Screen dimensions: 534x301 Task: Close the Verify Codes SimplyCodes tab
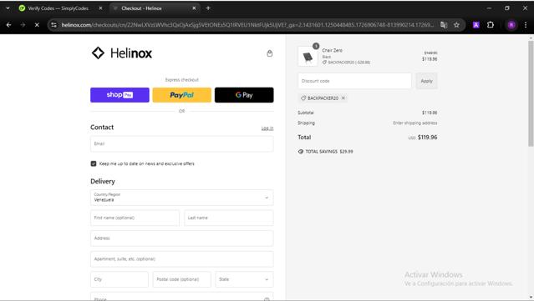click(100, 8)
